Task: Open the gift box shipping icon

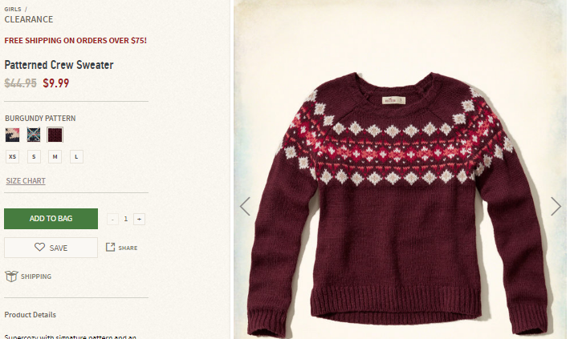Action: [x=11, y=276]
